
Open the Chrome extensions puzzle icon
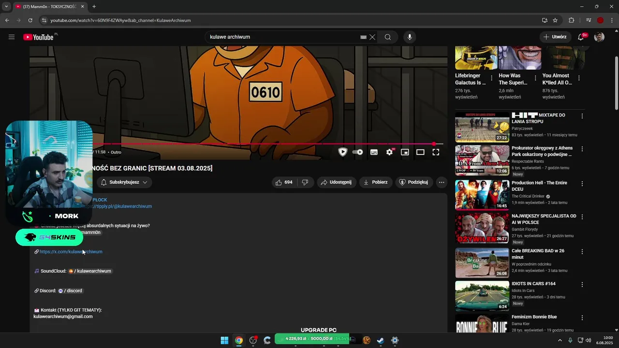click(x=572, y=20)
